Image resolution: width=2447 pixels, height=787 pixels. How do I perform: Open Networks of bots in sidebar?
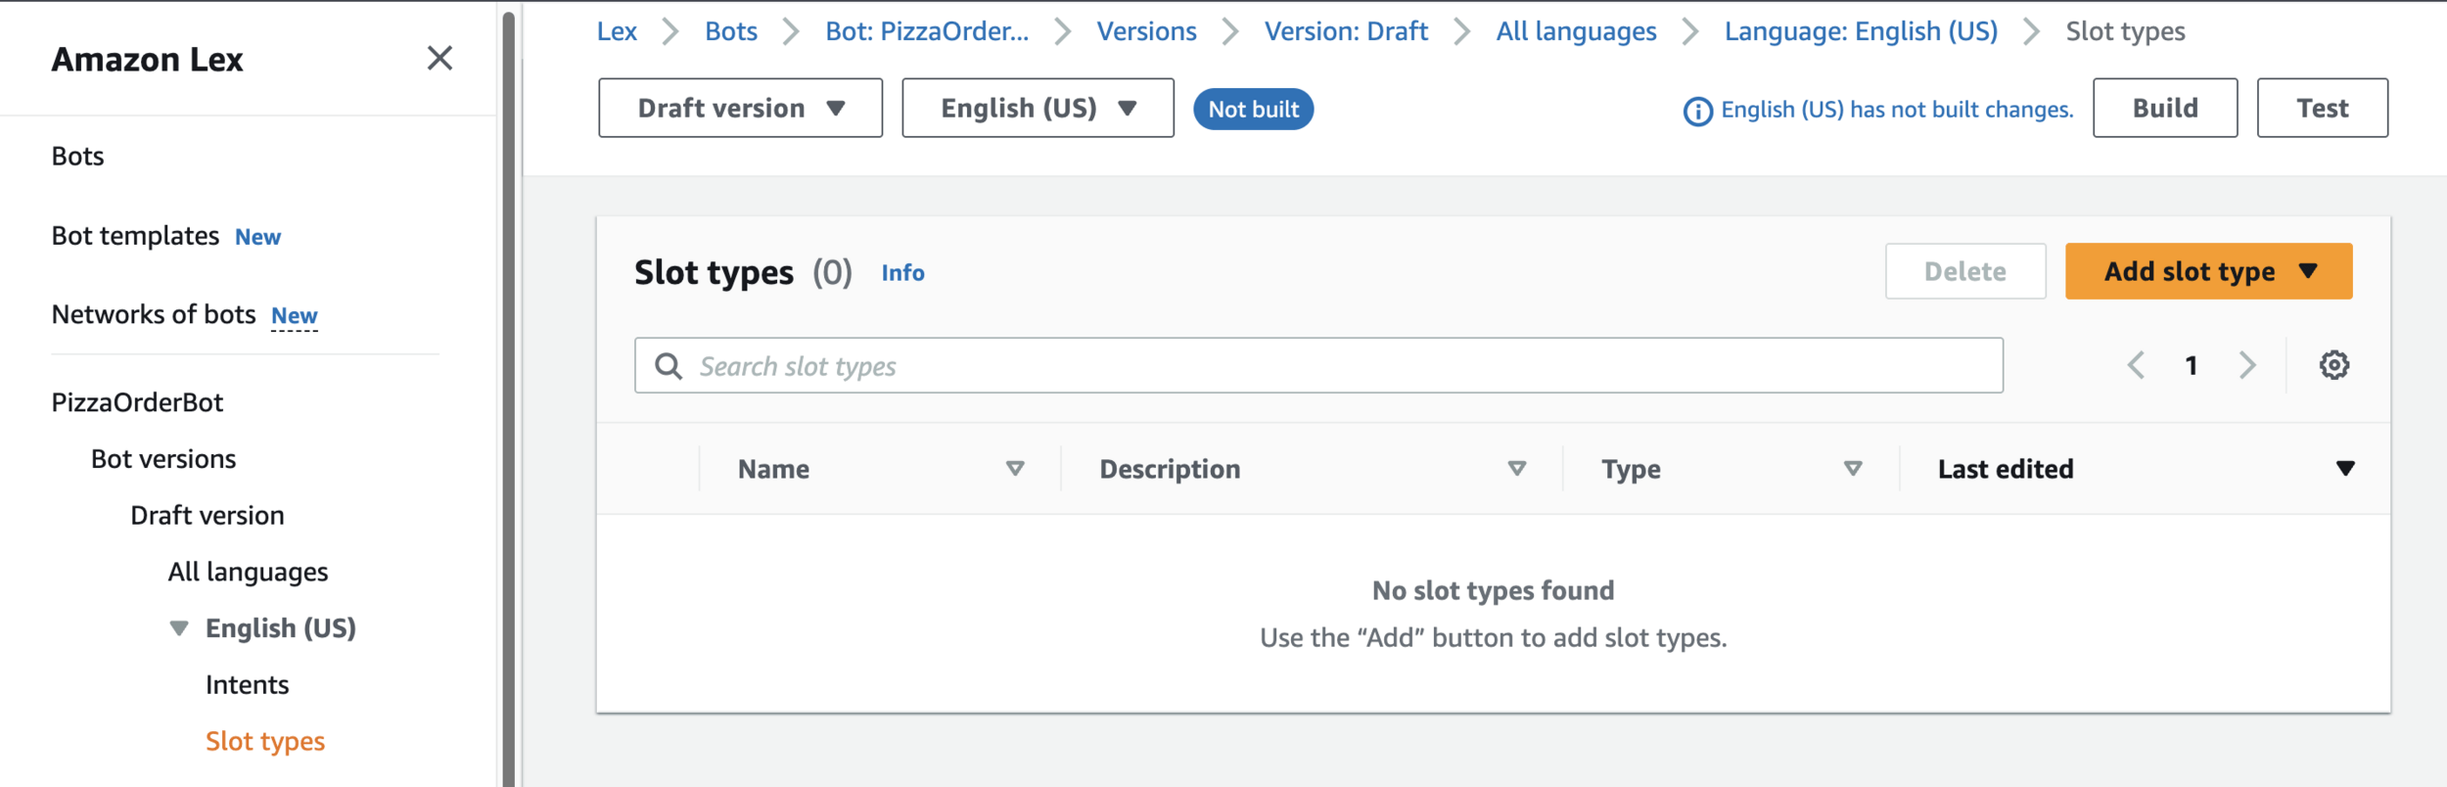154,314
